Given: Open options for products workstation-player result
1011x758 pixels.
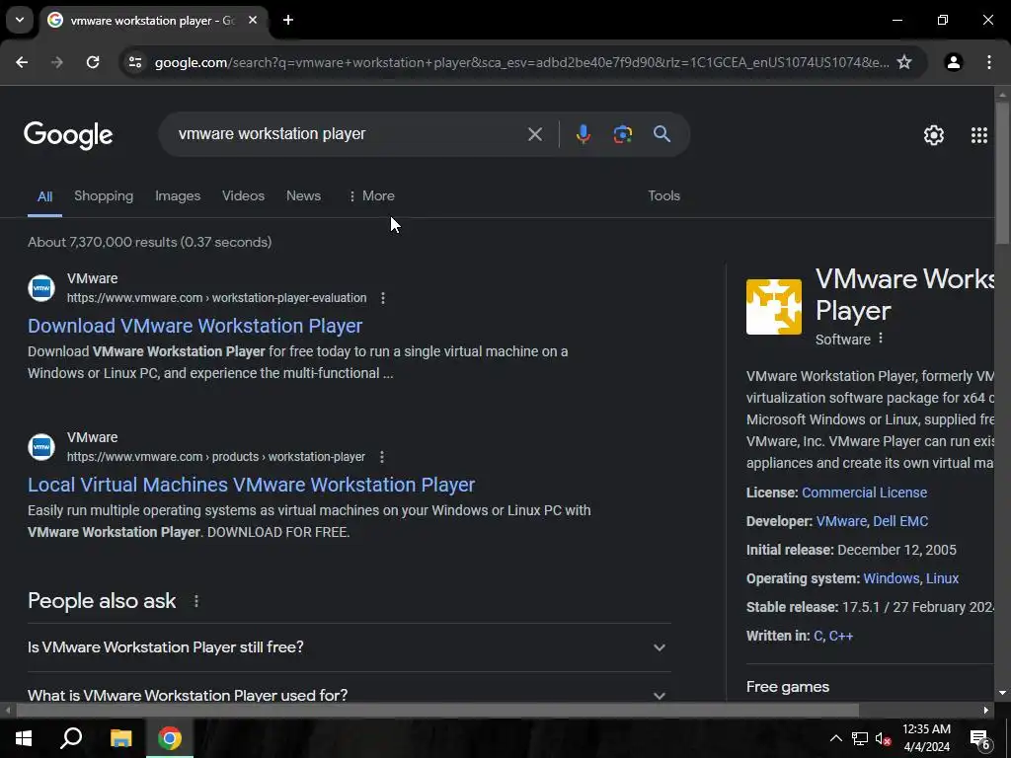Looking at the screenshot, I should click(382, 456).
